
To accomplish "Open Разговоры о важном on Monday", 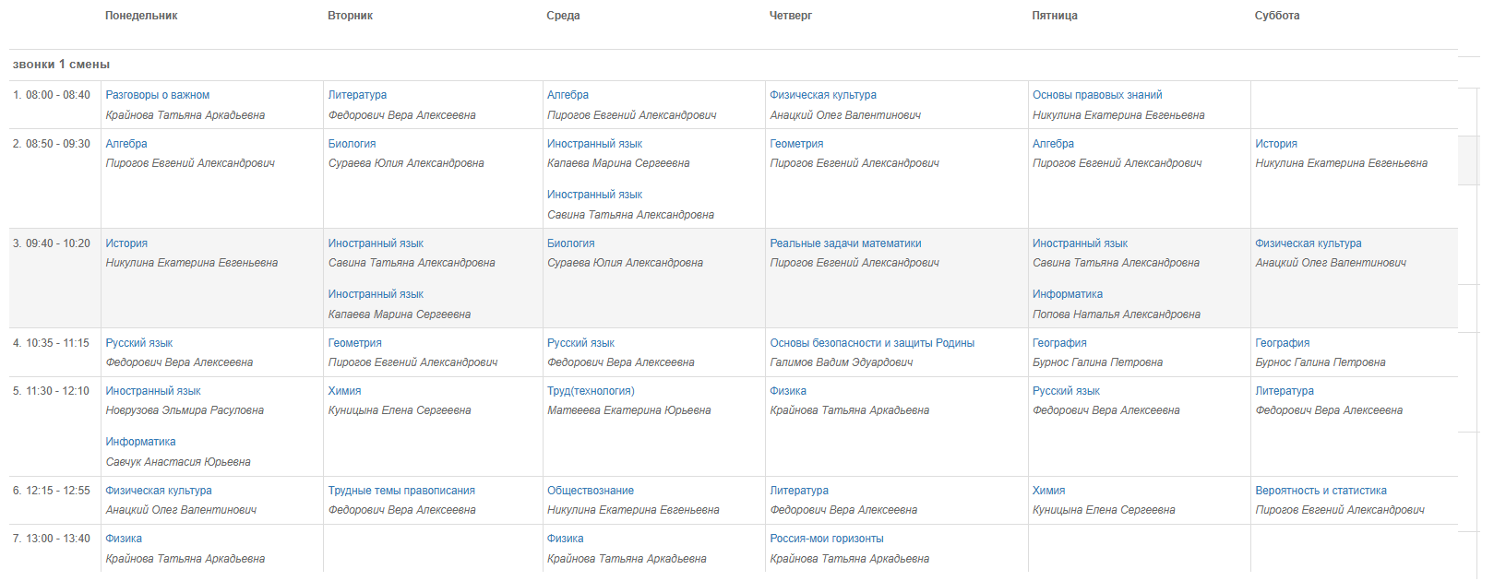I will [x=157, y=95].
